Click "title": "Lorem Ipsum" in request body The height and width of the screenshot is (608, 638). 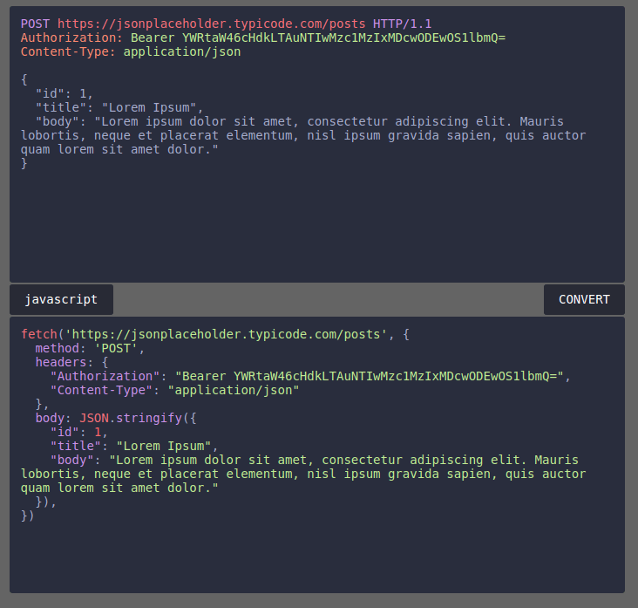coord(119,107)
